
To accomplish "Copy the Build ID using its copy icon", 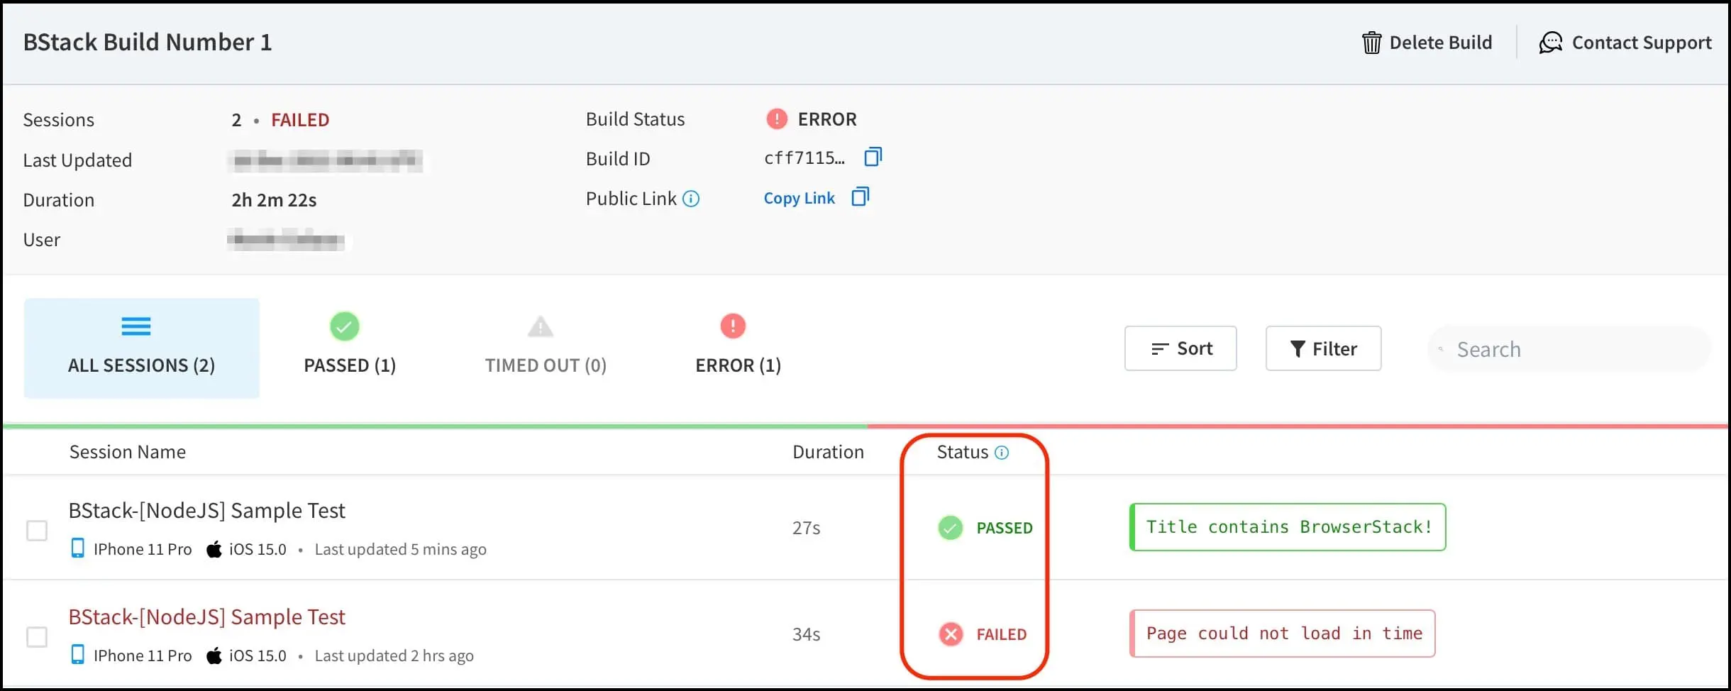I will tap(873, 157).
